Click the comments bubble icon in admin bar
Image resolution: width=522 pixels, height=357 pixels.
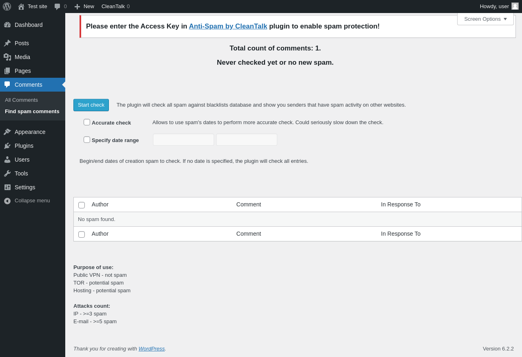[58, 7]
